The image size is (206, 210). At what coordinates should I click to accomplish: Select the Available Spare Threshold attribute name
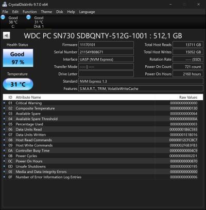pos(37,119)
